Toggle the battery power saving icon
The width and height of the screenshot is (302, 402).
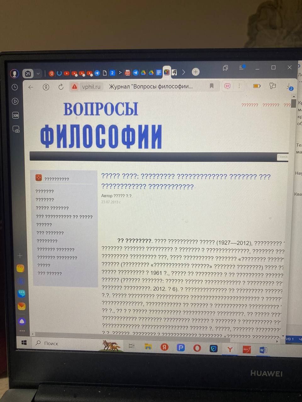coord(257,86)
